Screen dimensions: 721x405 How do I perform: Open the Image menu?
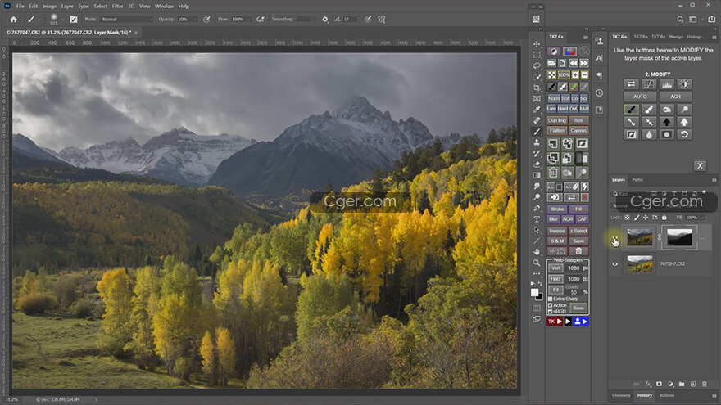49,7
